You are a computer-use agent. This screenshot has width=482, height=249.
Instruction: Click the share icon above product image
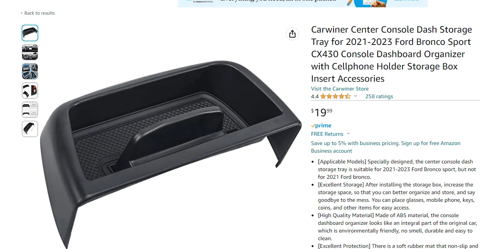point(292,34)
